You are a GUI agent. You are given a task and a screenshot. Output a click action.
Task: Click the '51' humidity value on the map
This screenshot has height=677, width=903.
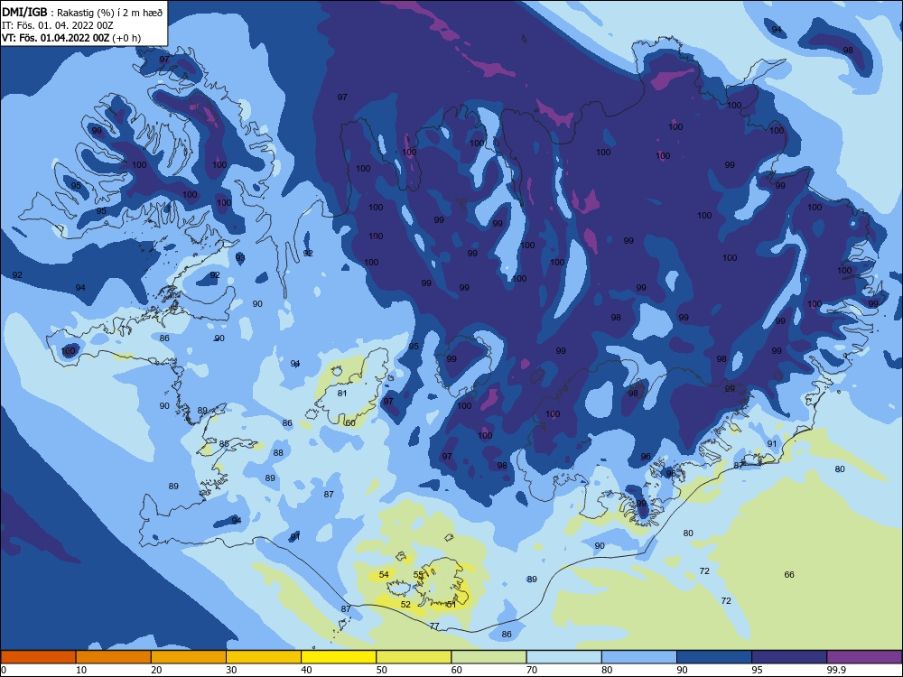pyautogui.click(x=451, y=605)
